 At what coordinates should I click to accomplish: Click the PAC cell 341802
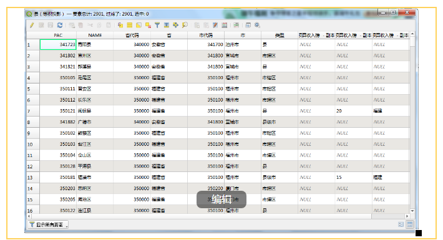(x=58, y=55)
